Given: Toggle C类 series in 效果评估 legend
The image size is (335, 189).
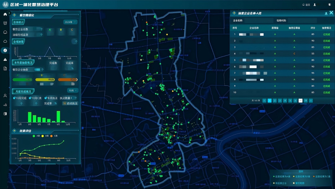Looking at the screenshot, I should 54,136.
